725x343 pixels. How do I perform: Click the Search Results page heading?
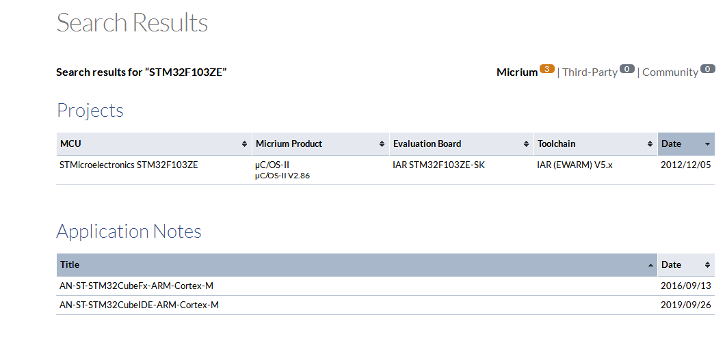point(132,22)
